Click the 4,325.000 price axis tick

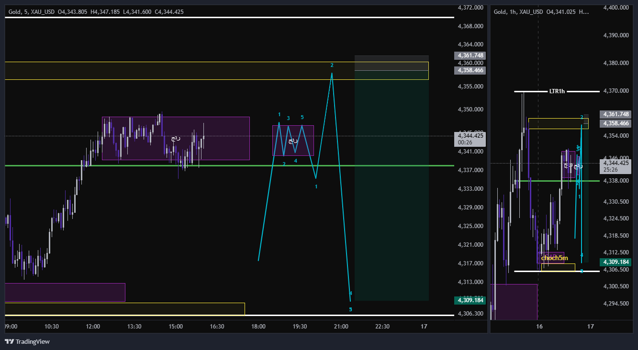471,226
